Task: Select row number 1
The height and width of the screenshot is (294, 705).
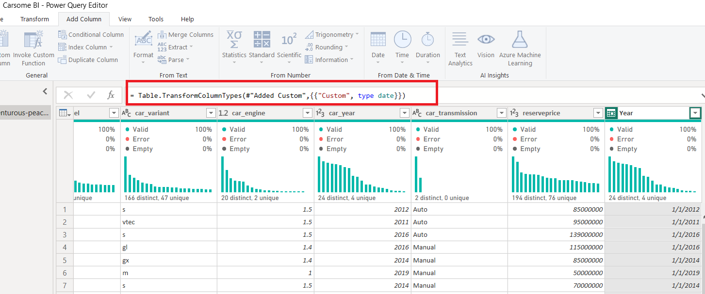Action: 64,209
